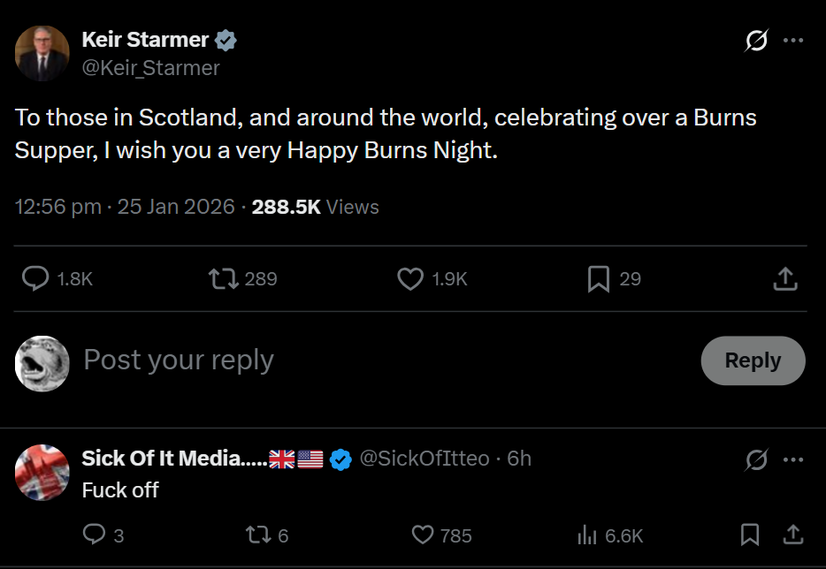This screenshot has height=569, width=826.
Task: Repost Keir Starmer's Burns Night post
Action: 224,279
